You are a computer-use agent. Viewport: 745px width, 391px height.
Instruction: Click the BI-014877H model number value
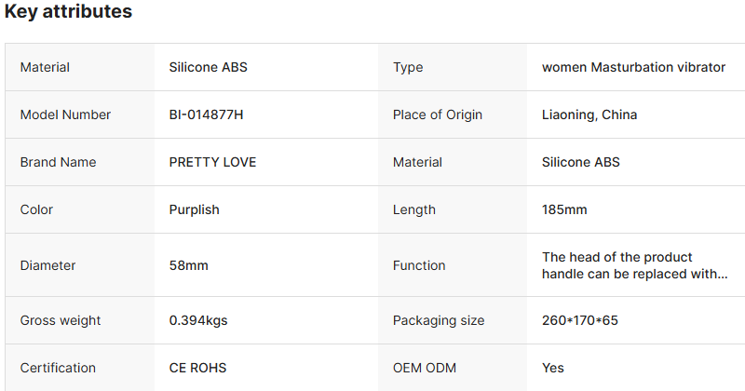point(207,115)
